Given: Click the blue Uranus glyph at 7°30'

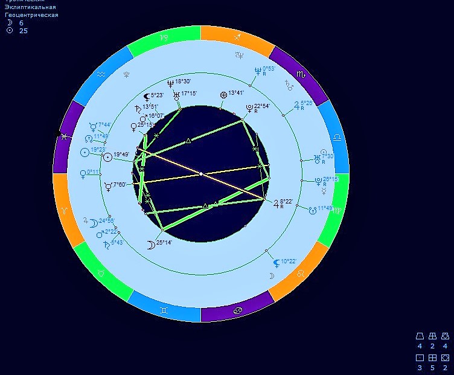Looking at the screenshot, I should tap(318, 158).
